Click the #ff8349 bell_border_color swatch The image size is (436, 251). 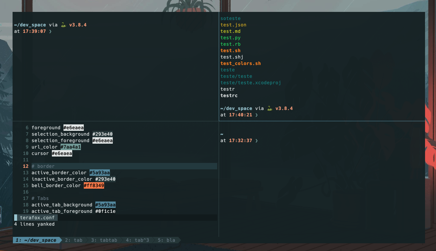pyautogui.click(x=94, y=185)
